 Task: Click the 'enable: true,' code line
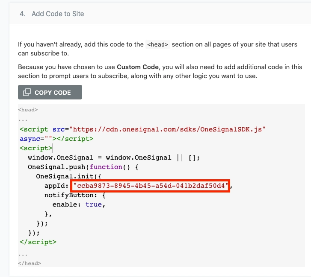click(x=79, y=204)
